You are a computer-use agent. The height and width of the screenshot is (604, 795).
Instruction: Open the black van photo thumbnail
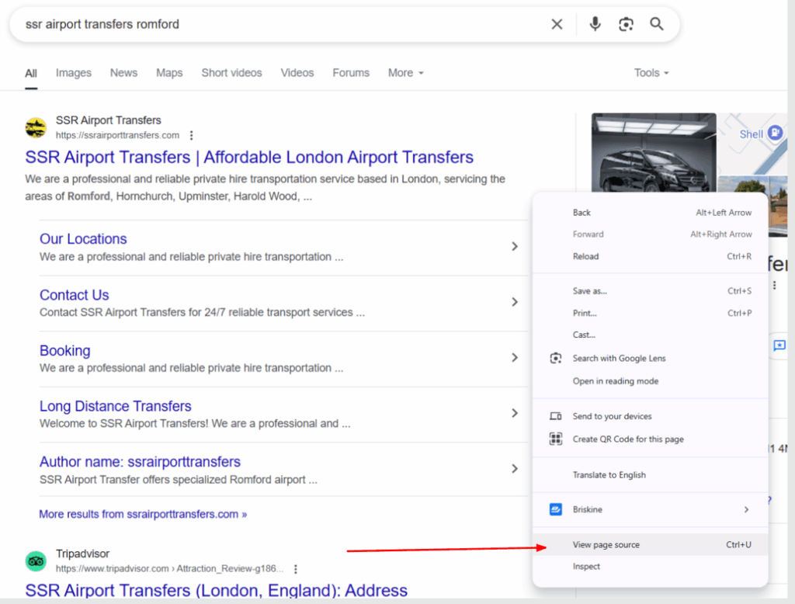(x=652, y=151)
